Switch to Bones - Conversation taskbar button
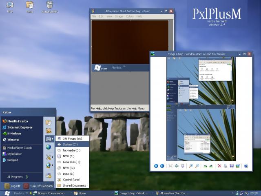Image resolution: width=261 pixels, height=196 pixels. [51, 193]
